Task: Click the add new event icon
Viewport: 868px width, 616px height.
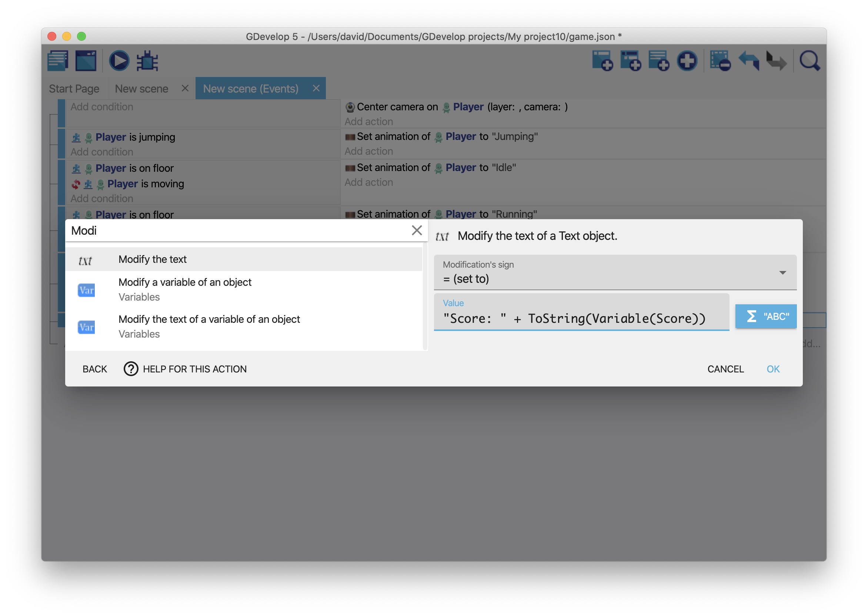Action: (602, 61)
